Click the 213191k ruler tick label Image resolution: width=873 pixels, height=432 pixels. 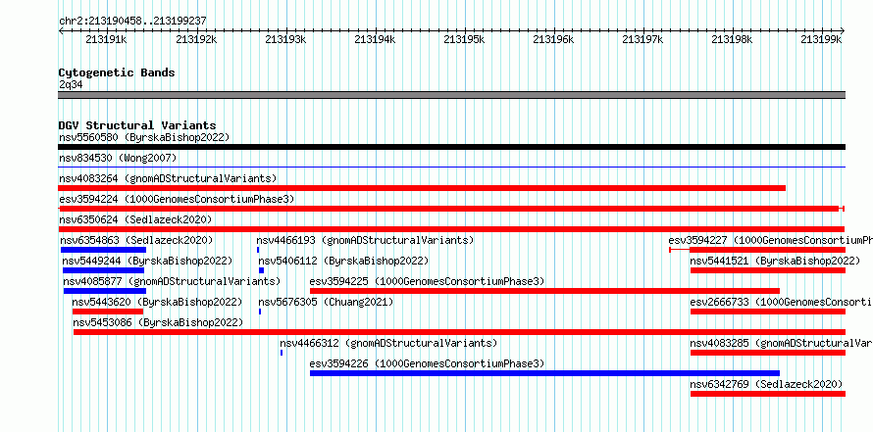tap(107, 39)
